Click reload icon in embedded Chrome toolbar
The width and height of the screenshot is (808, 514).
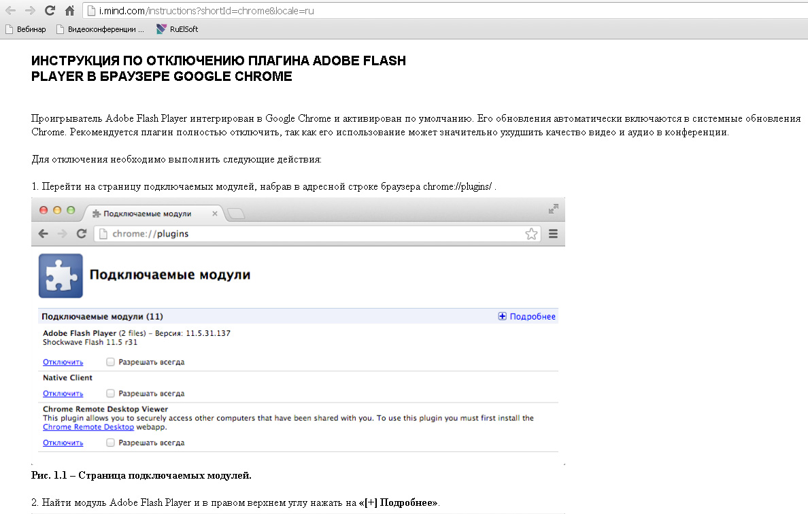pos(82,234)
